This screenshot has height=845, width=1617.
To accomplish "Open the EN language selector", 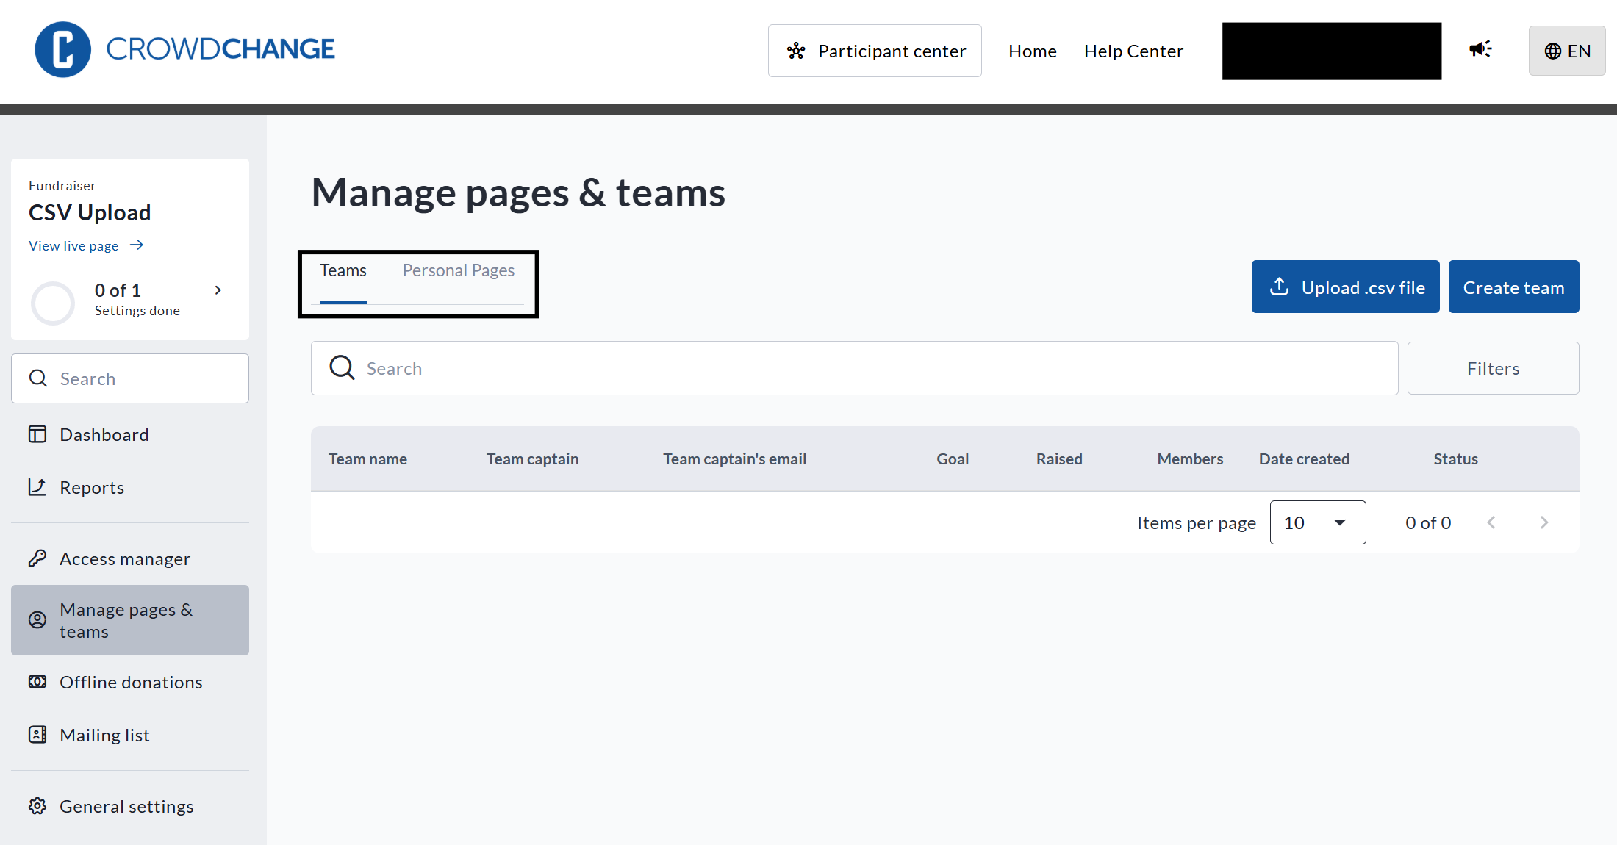I will (1566, 51).
